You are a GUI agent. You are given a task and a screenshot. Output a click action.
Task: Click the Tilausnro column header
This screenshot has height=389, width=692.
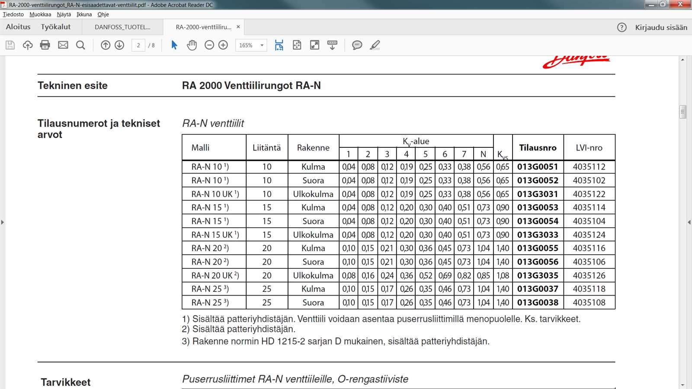click(x=538, y=148)
